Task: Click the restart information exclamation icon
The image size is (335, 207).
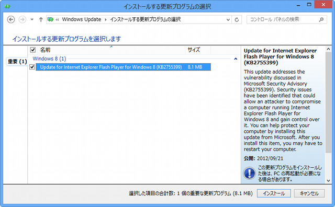Action: pos(249,173)
